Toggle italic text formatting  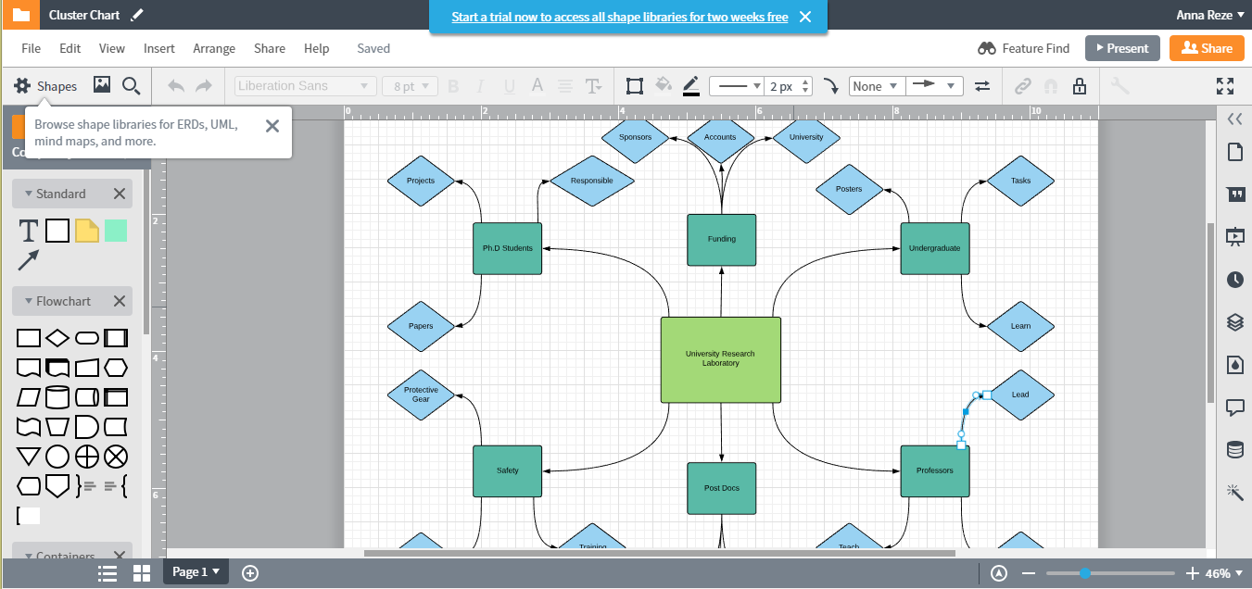coord(481,86)
